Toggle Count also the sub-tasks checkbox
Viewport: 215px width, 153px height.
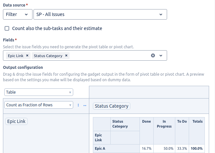7,28
